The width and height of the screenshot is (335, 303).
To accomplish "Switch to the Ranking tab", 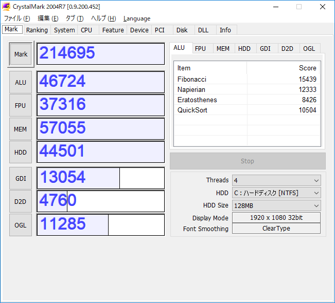I will 37,30.
